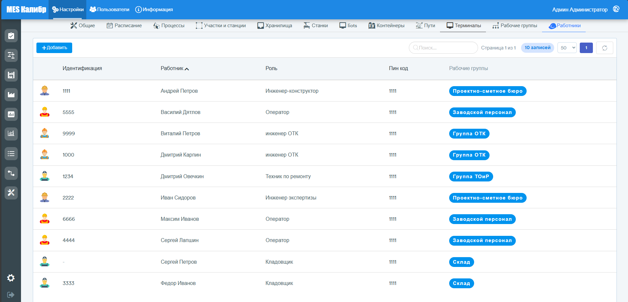
Task: Click the refresh table button
Action: pos(605,48)
